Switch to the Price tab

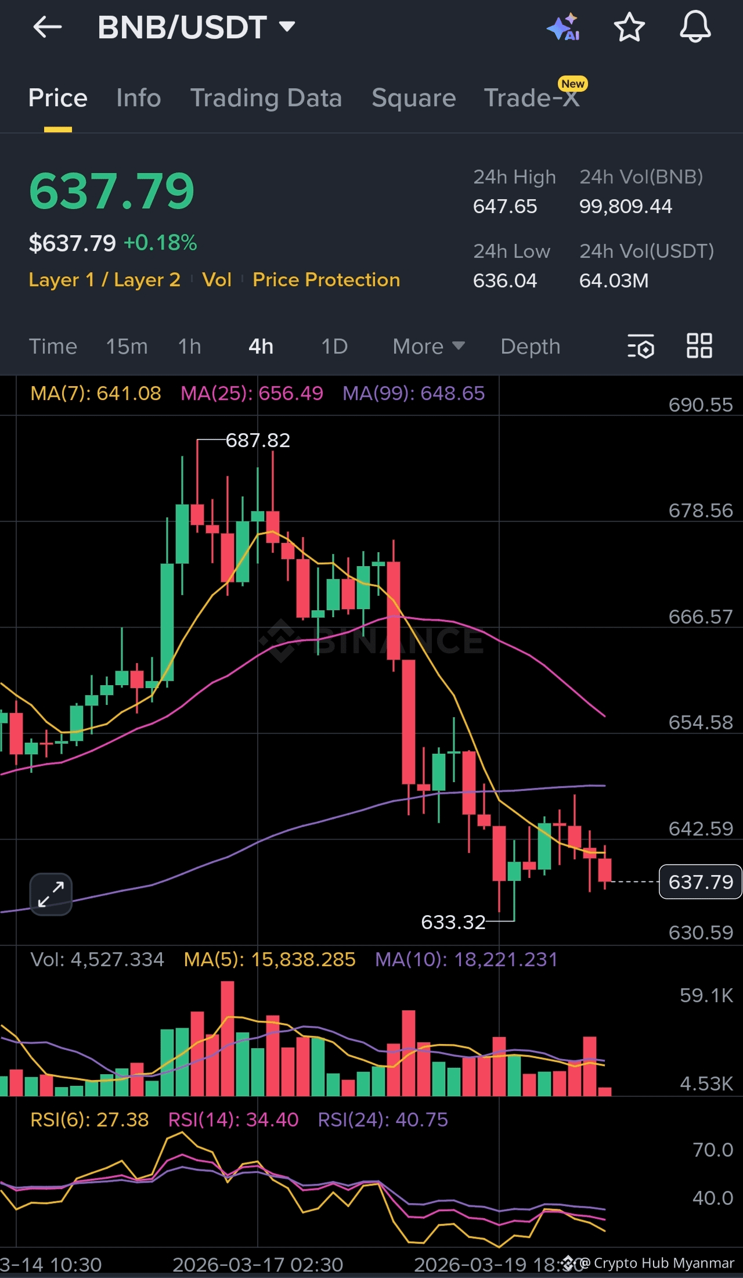(58, 98)
